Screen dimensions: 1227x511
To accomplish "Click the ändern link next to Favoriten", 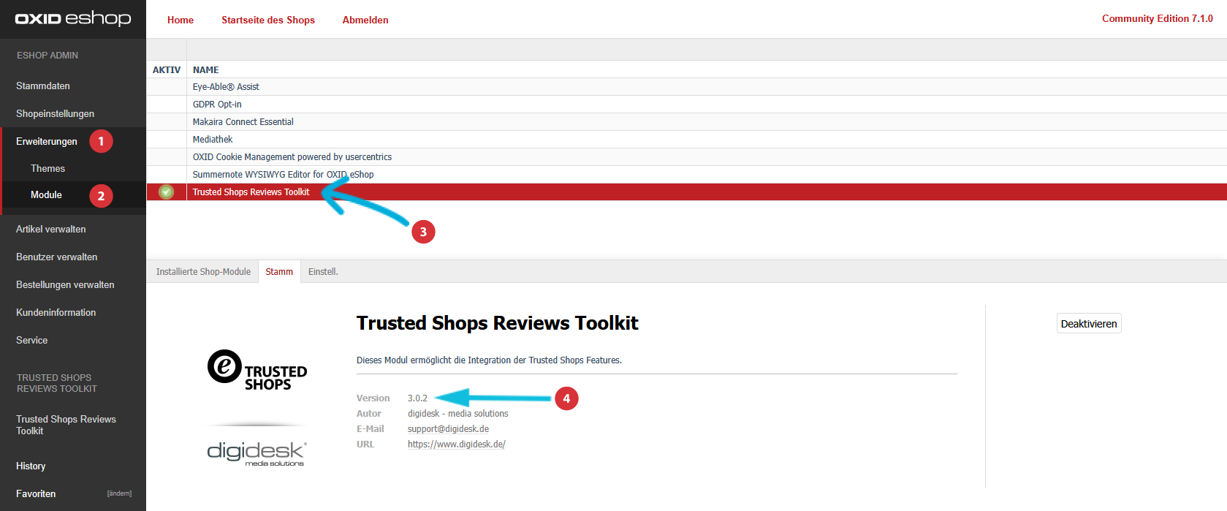I will point(119,493).
